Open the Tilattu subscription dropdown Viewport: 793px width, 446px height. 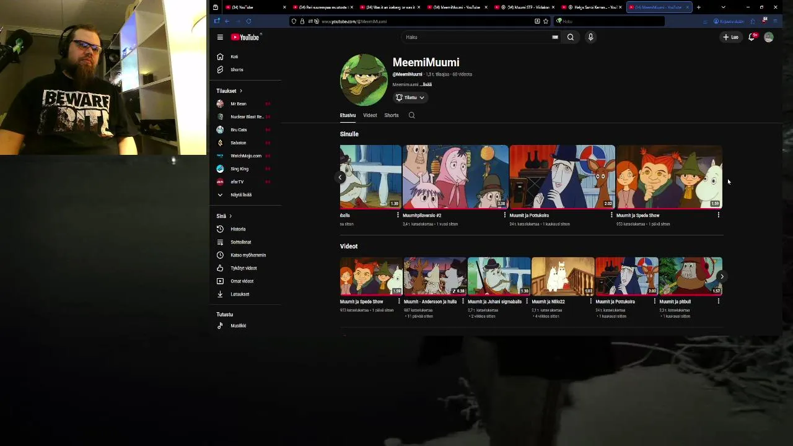410,97
